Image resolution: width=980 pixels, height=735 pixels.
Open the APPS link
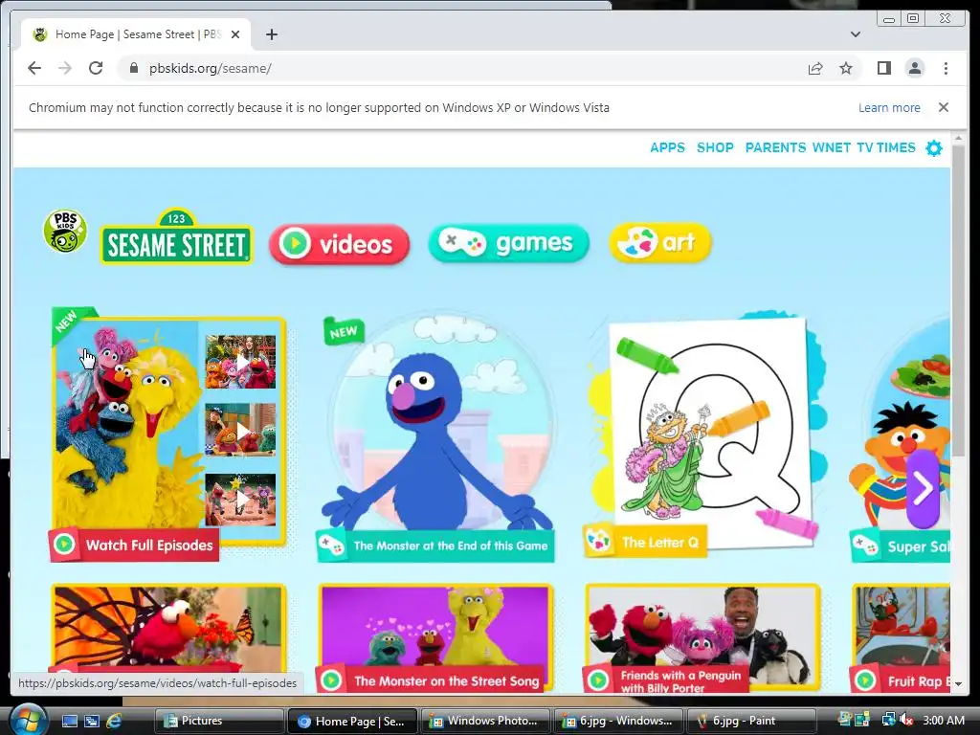[x=667, y=147]
